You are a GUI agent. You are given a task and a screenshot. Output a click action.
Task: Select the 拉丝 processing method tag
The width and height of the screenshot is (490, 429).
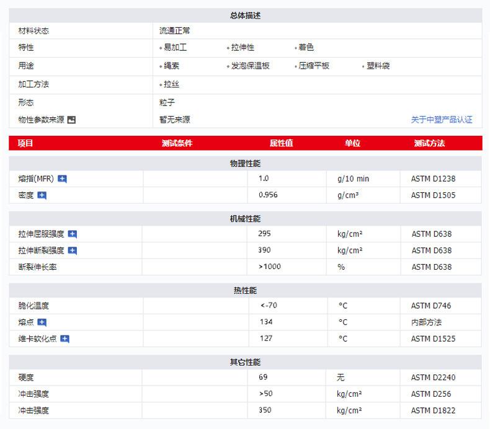pyautogui.click(x=171, y=84)
